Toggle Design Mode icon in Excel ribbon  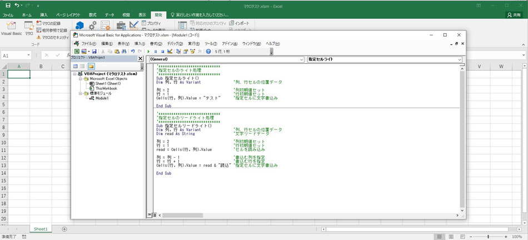pos(134,25)
